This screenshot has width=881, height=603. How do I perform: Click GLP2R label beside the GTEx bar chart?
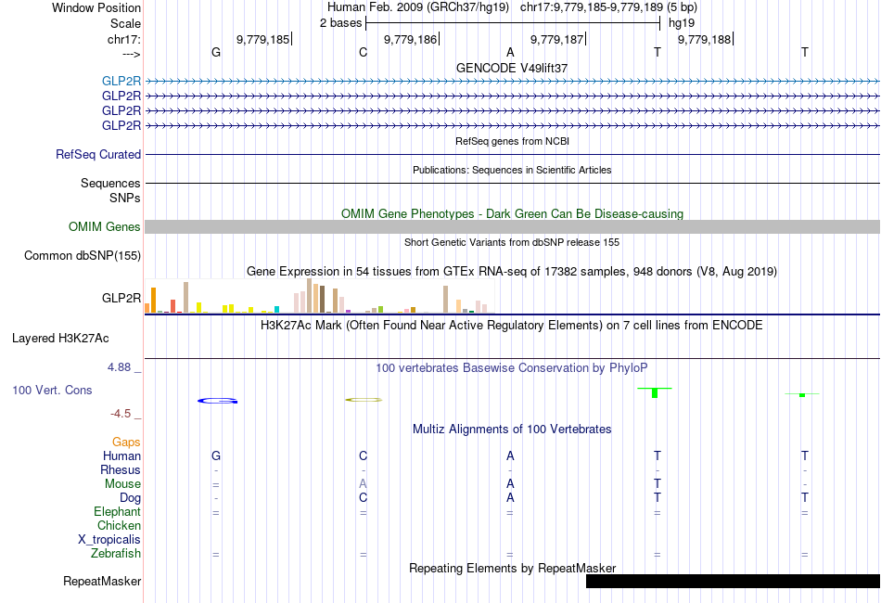pyautogui.click(x=121, y=298)
